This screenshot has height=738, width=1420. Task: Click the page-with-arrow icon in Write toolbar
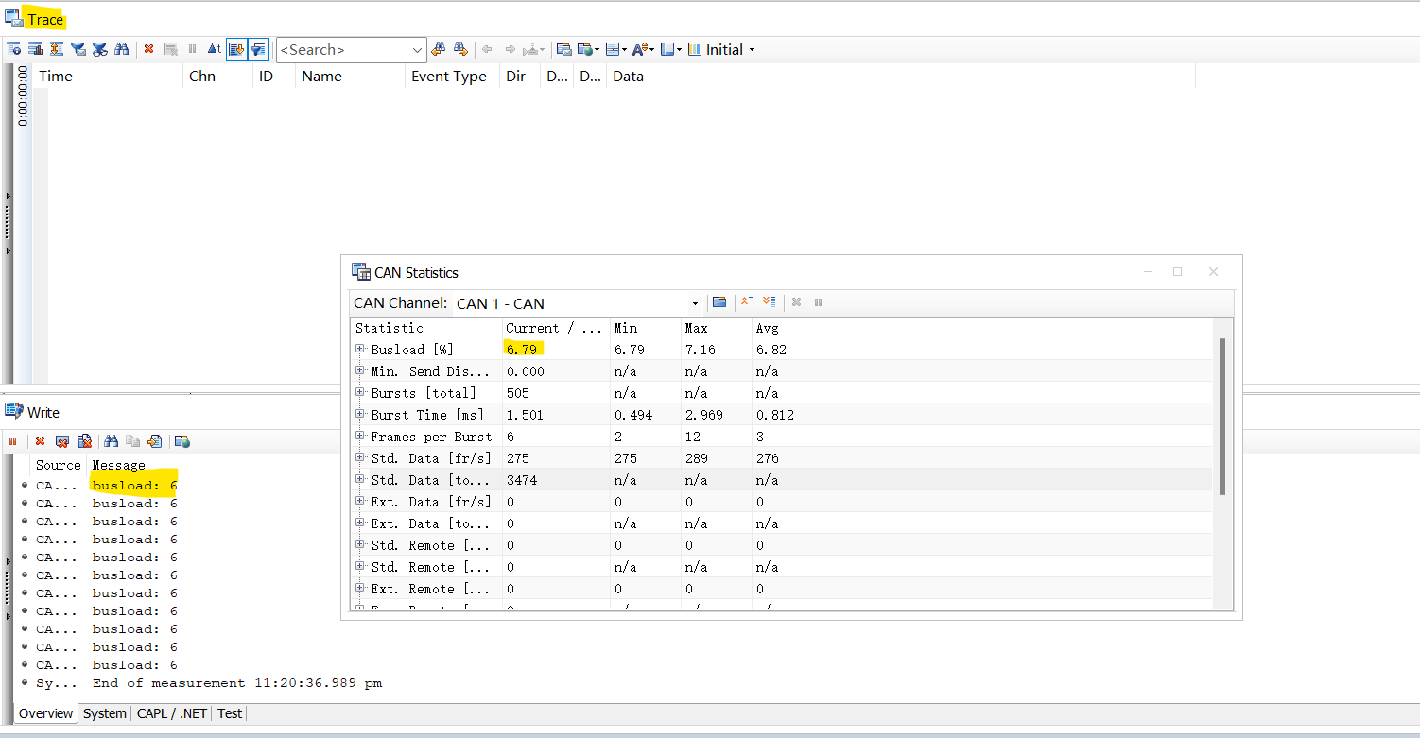point(155,441)
